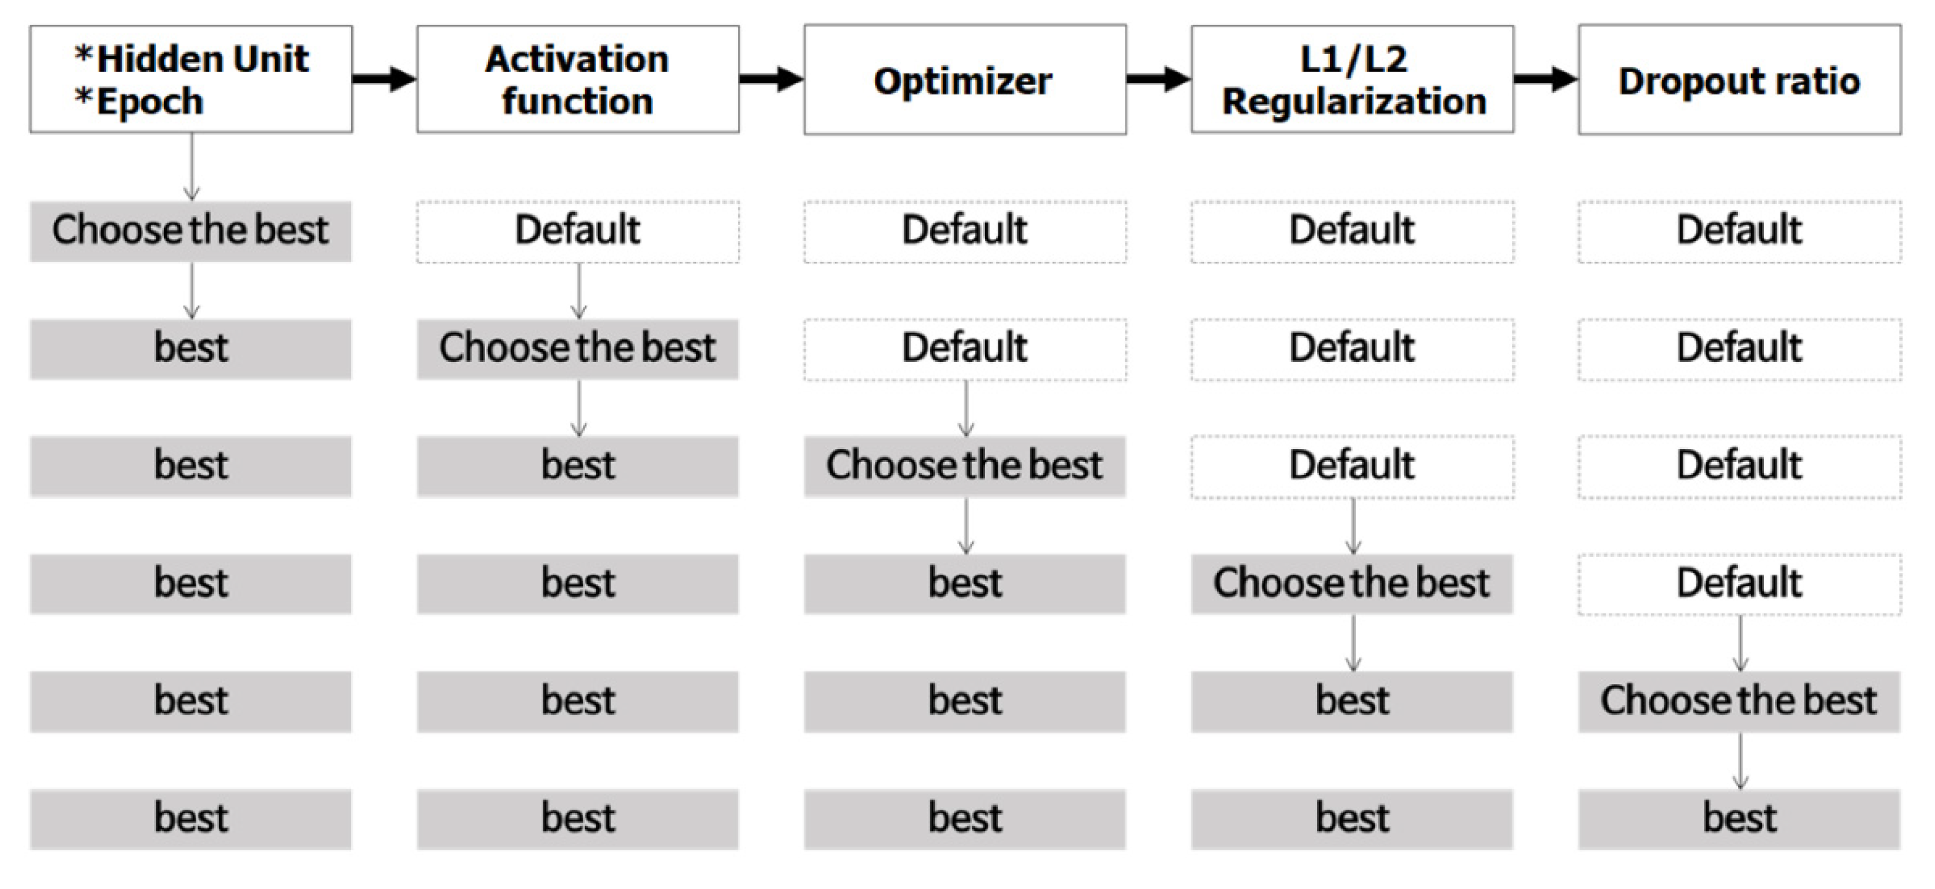This screenshot has height=889, width=1935.
Task: Click 'Choose the best' in L1/L2 Regularization column
Action: click(x=1352, y=583)
